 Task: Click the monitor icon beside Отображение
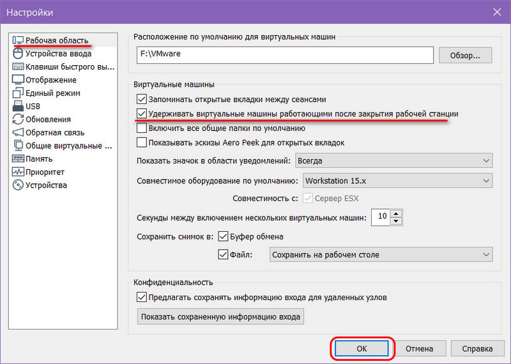18,80
